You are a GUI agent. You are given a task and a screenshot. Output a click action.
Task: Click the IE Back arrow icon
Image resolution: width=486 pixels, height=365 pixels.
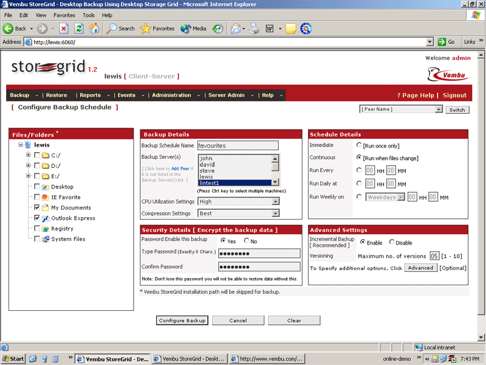pos(8,29)
